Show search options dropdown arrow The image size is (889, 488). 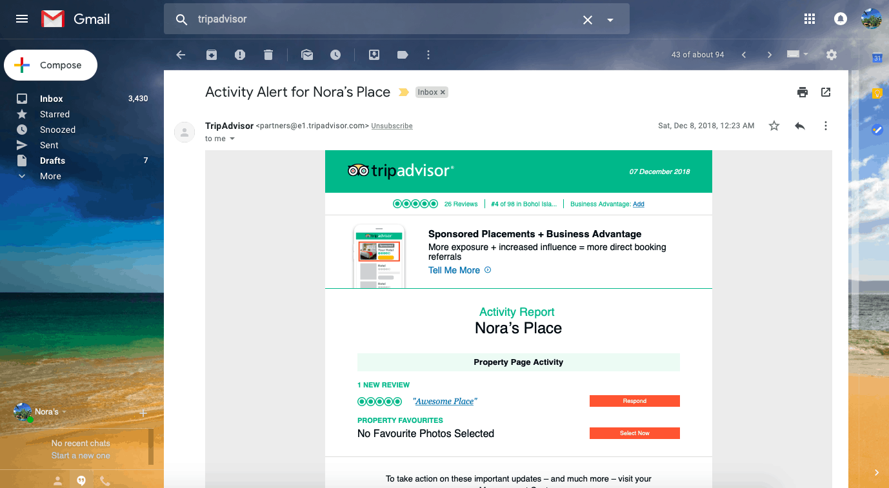click(x=610, y=20)
